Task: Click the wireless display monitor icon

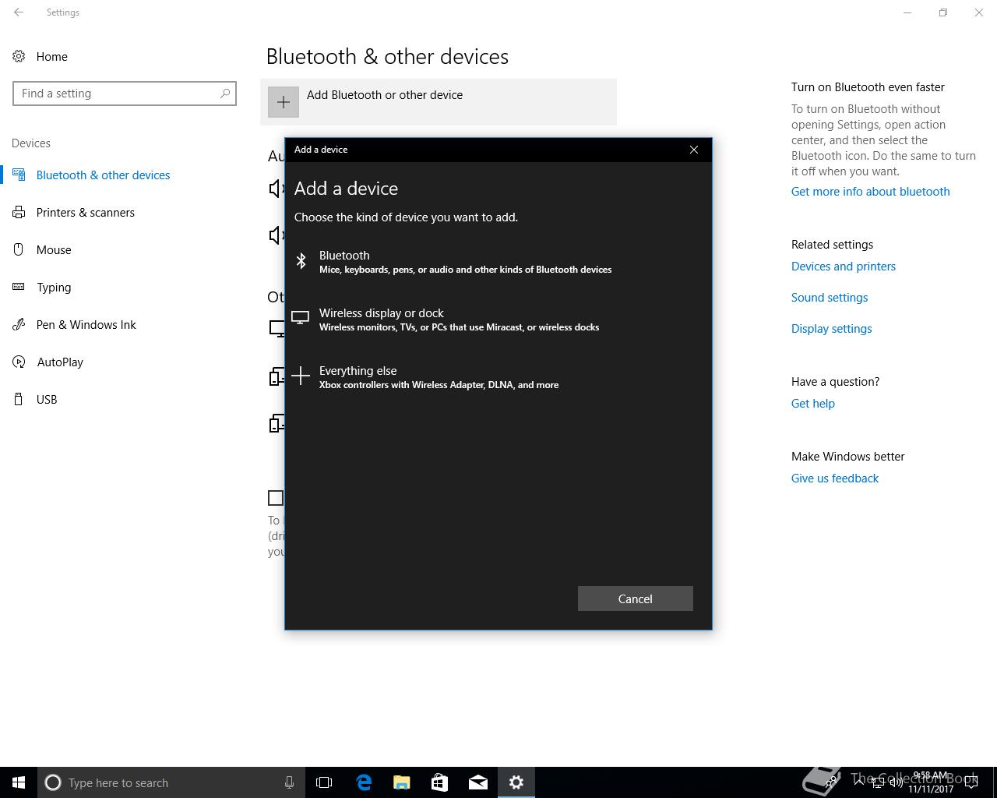Action: (300, 318)
